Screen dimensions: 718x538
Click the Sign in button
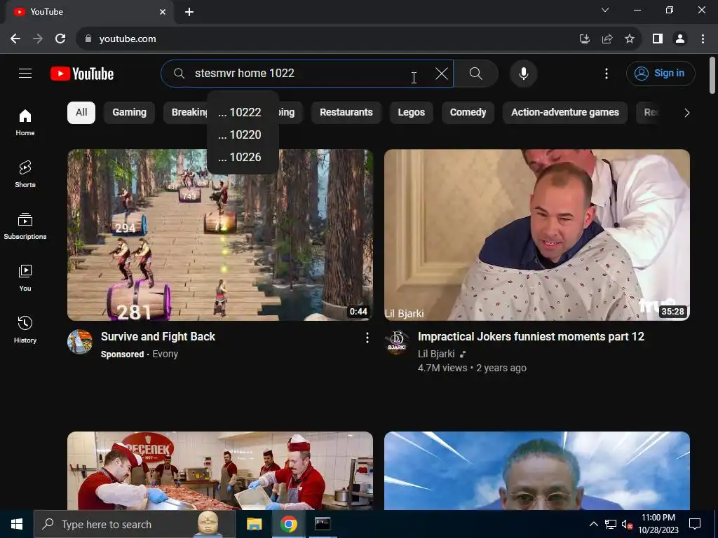(661, 73)
